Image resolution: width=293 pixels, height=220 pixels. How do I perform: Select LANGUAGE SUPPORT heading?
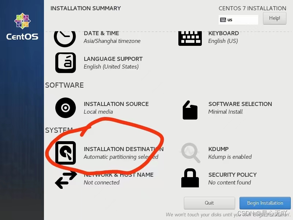(113, 59)
